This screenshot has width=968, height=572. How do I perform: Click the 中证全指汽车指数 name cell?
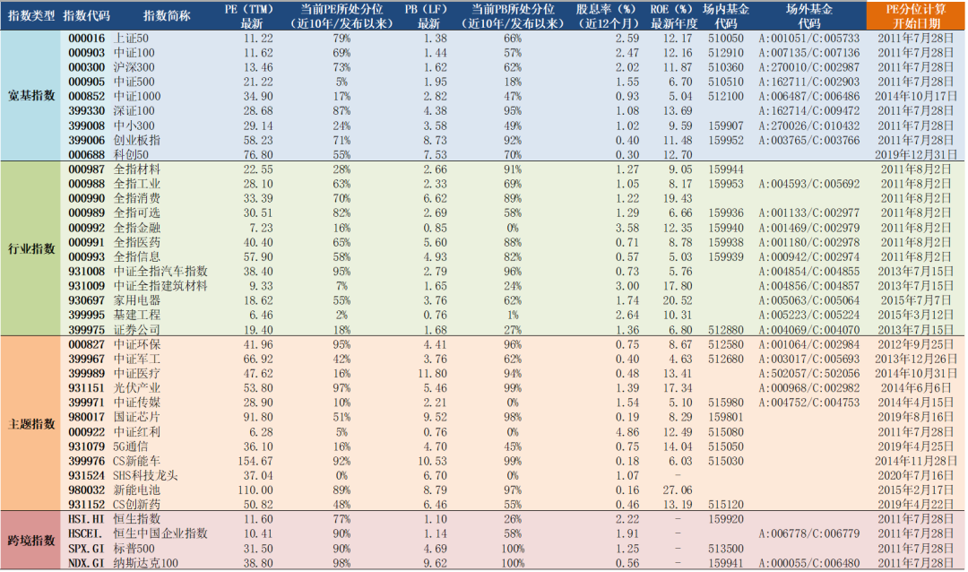[160, 271]
